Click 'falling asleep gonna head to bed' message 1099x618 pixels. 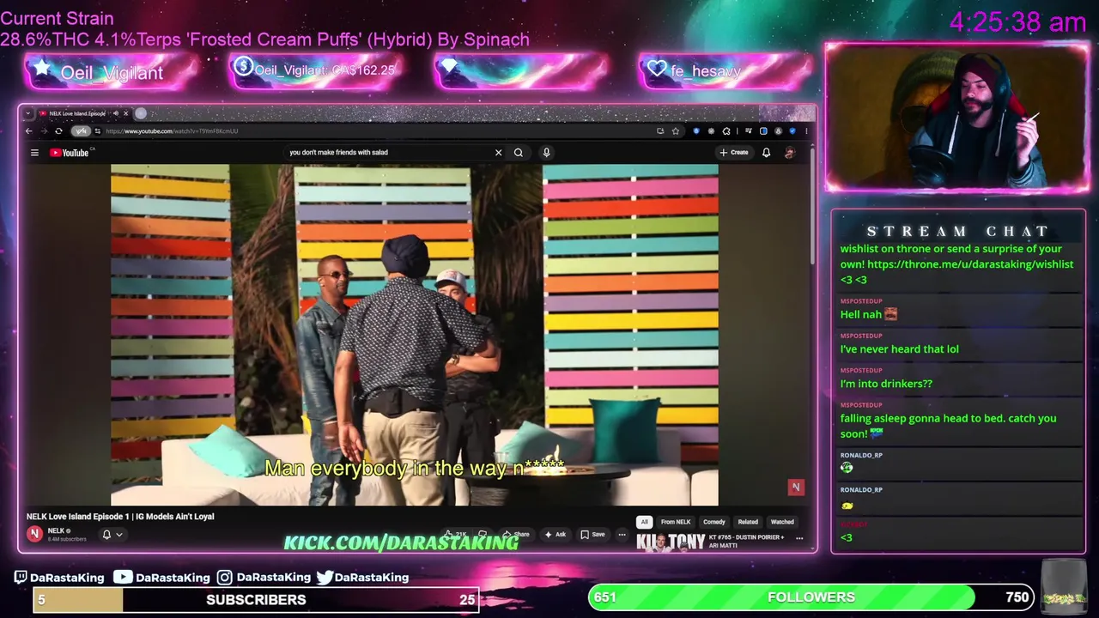pyautogui.click(x=948, y=426)
